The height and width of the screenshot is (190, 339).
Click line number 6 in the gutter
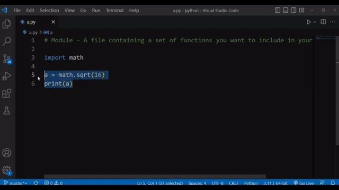tap(33, 83)
